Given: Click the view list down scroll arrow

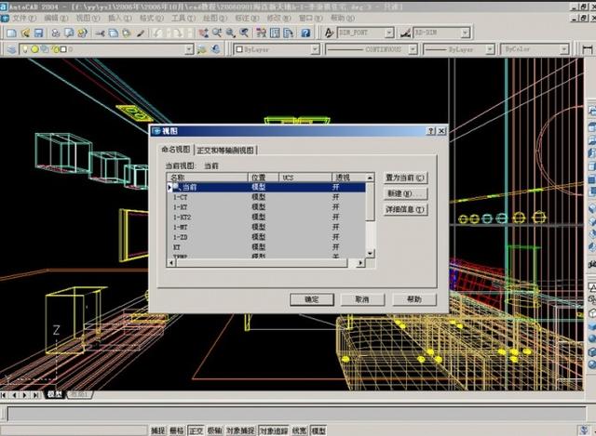Looking at the screenshot, I should click(x=371, y=254).
